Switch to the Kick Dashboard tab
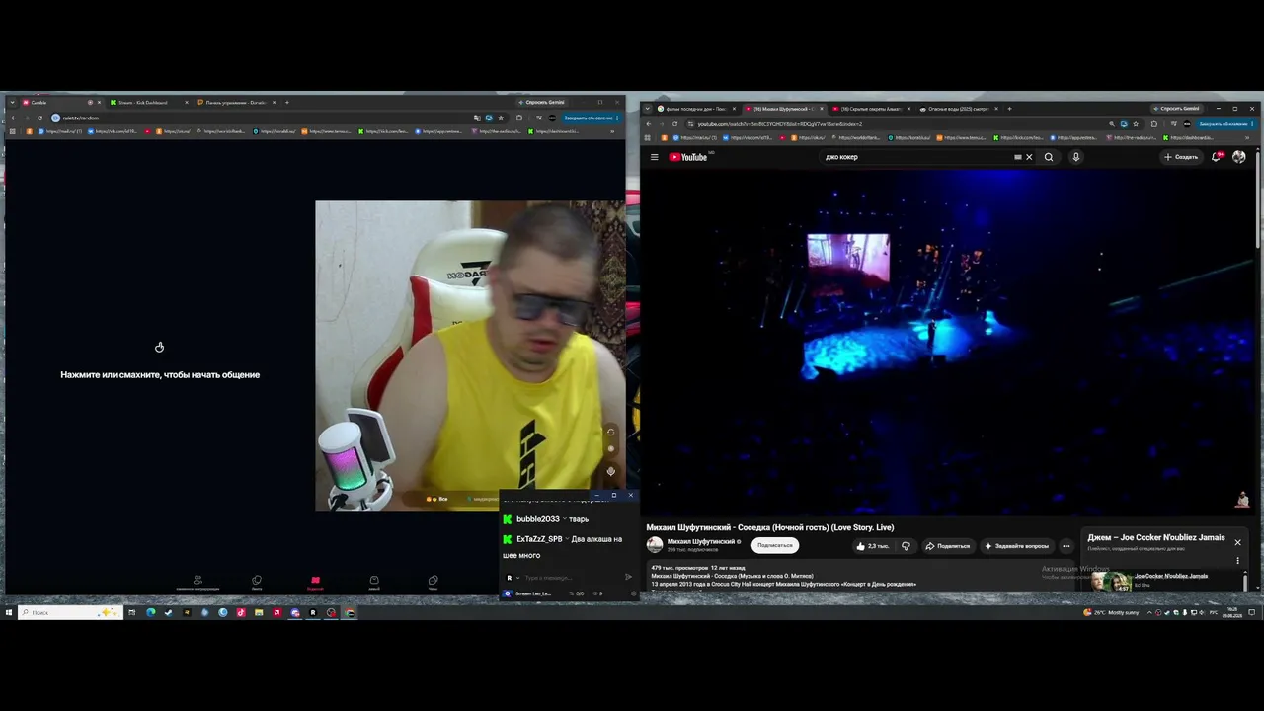Screen dimensions: 1264x711 point(148,103)
